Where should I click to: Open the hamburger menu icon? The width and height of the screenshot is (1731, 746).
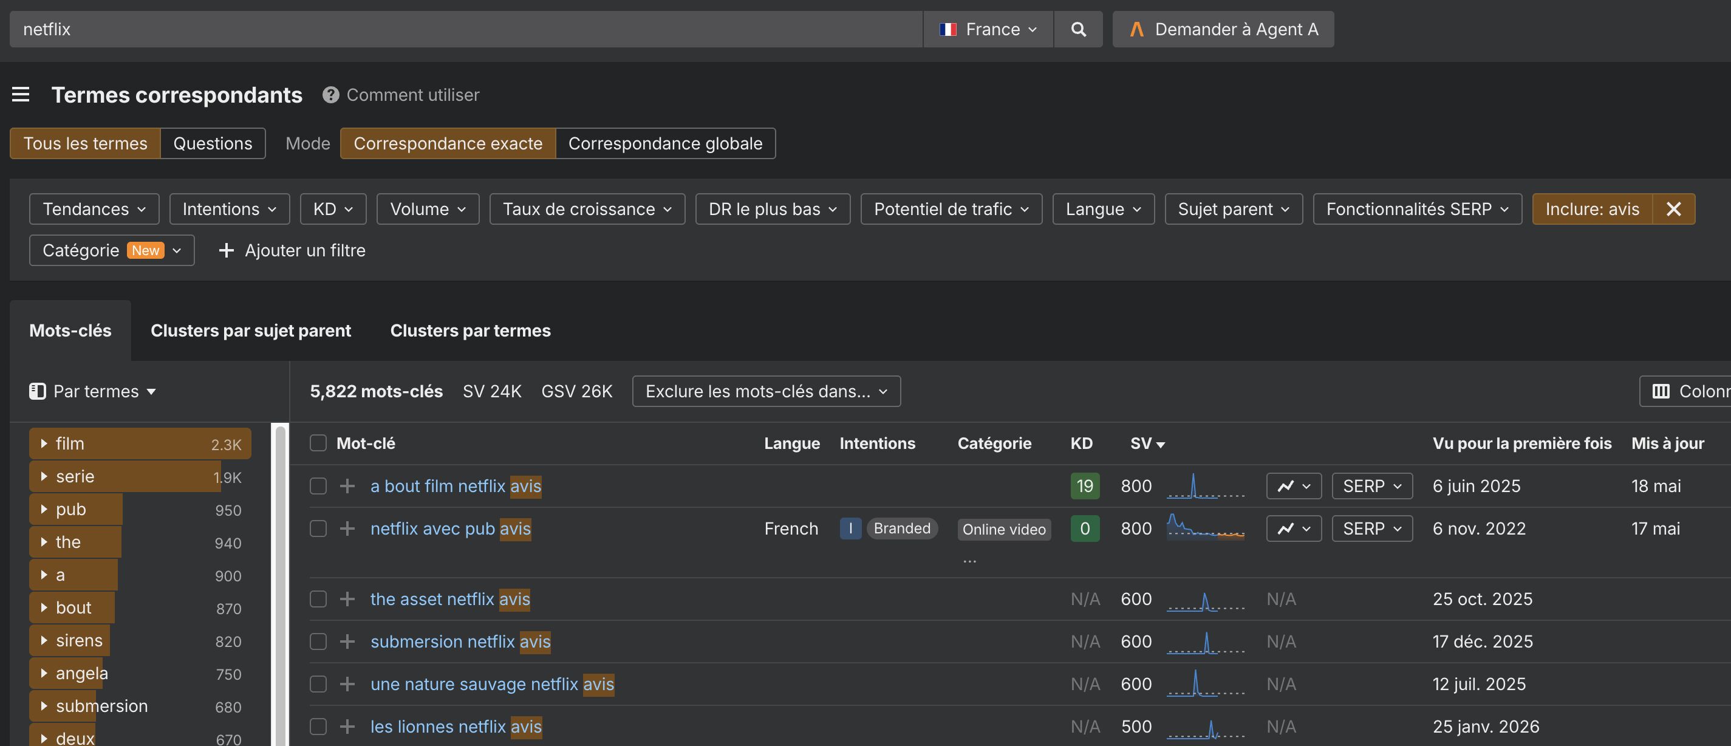[21, 95]
